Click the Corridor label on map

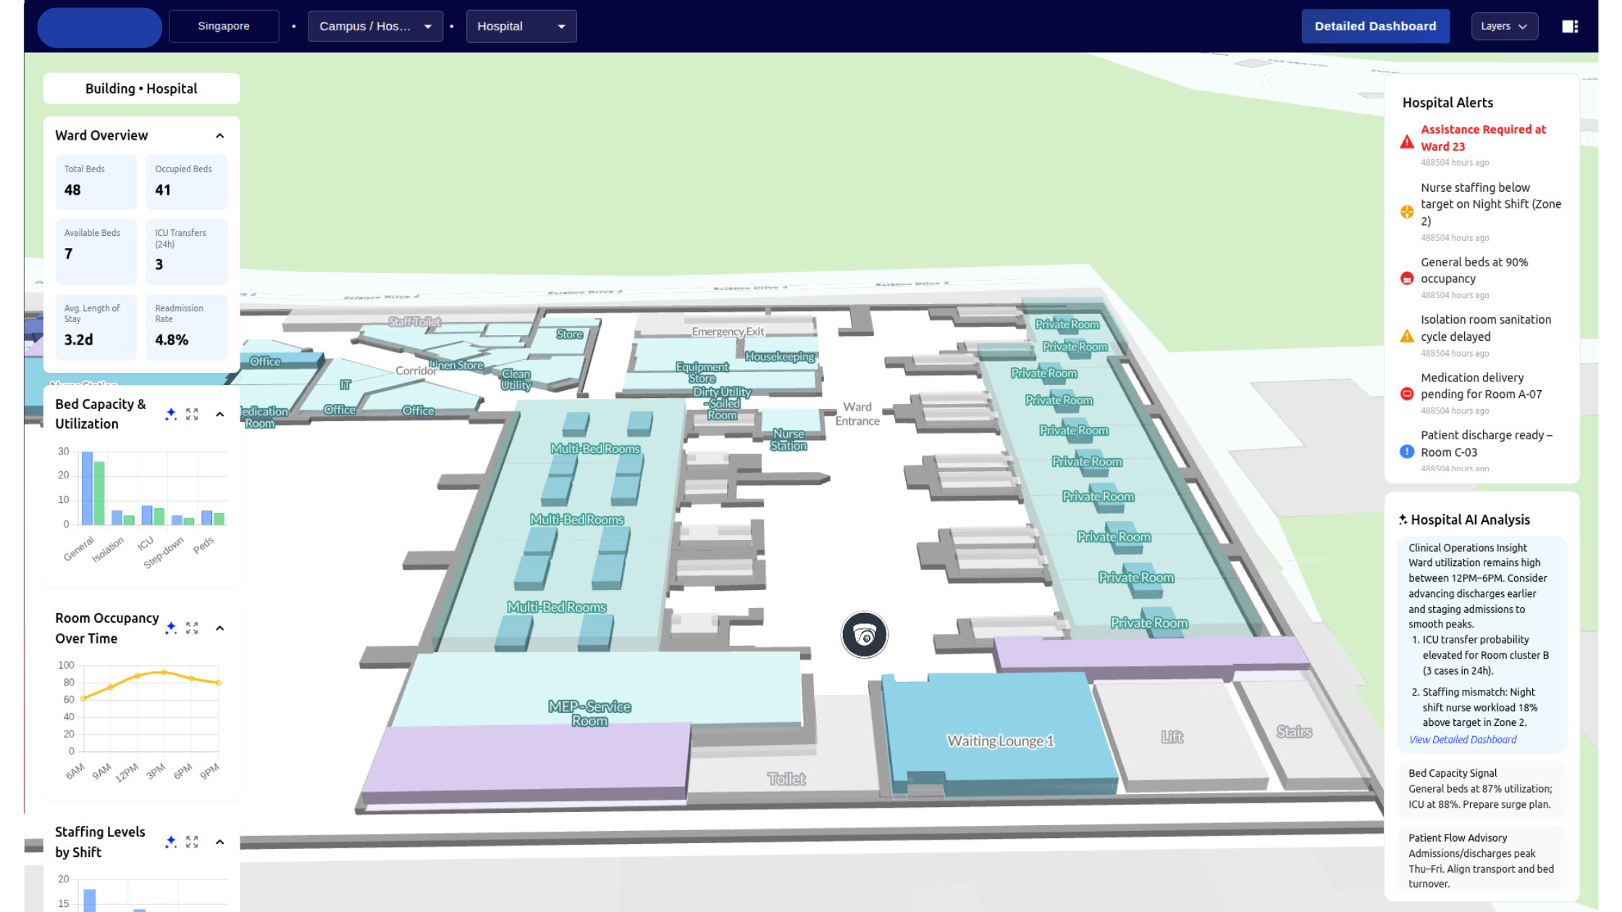coord(416,371)
